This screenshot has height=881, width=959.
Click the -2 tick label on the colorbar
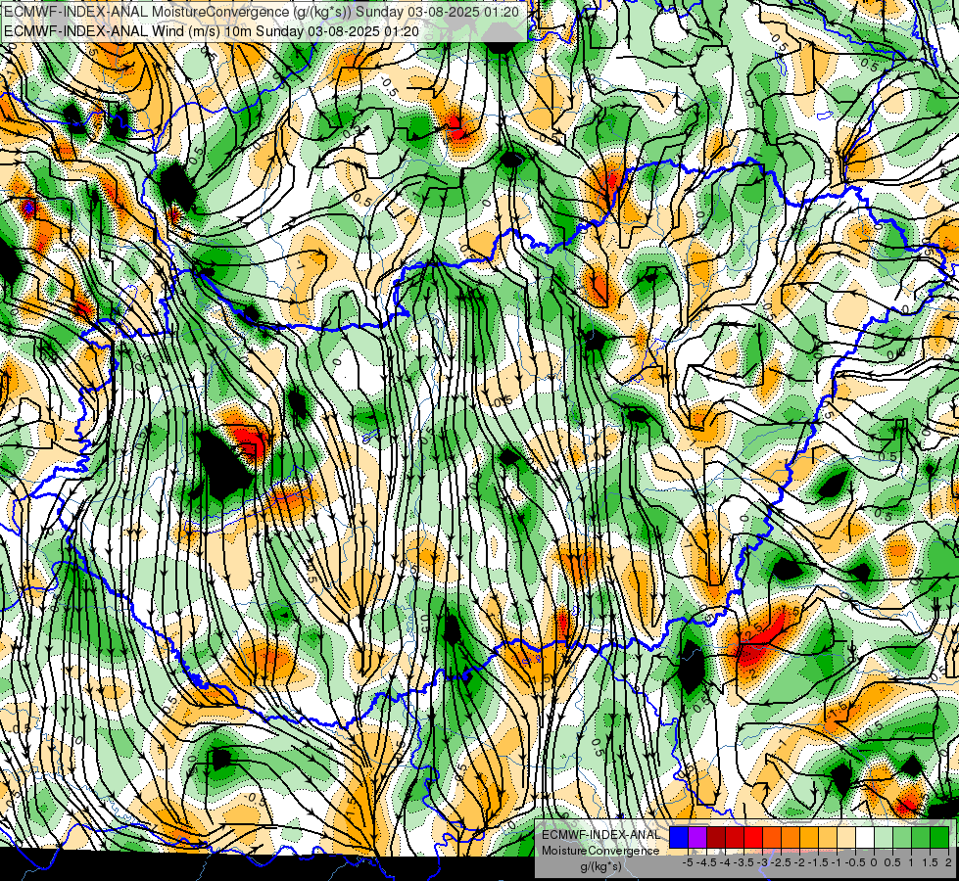(799, 862)
